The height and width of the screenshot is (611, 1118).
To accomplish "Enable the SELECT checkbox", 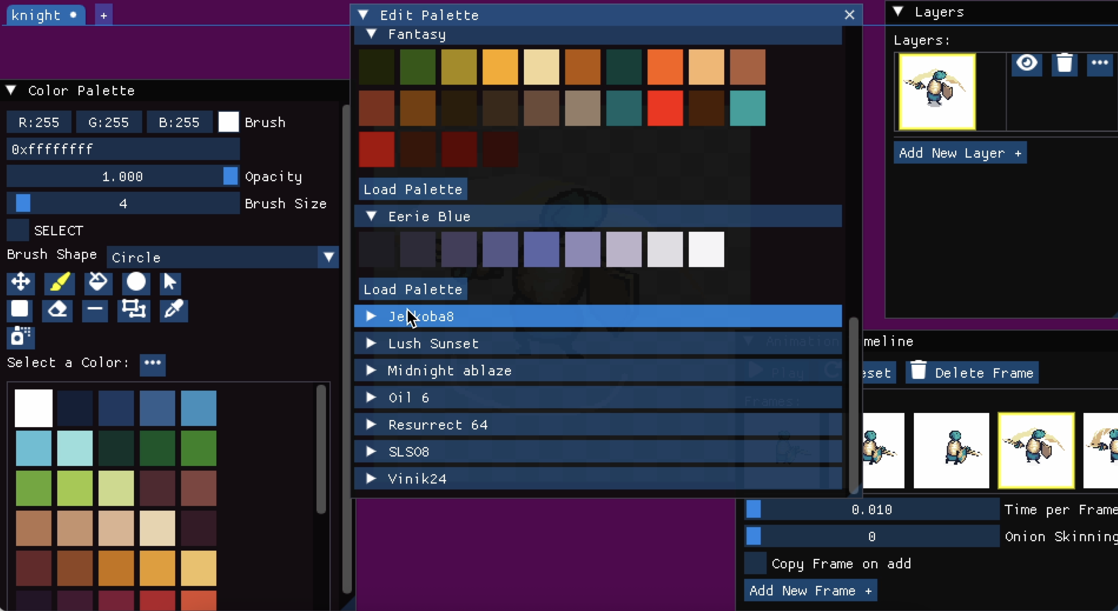I will point(18,230).
